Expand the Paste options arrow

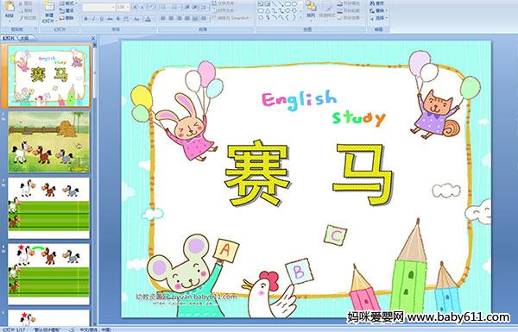coord(9,21)
